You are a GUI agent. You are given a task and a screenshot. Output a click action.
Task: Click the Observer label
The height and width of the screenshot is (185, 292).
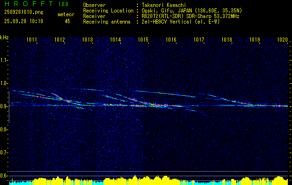coord(94,5)
